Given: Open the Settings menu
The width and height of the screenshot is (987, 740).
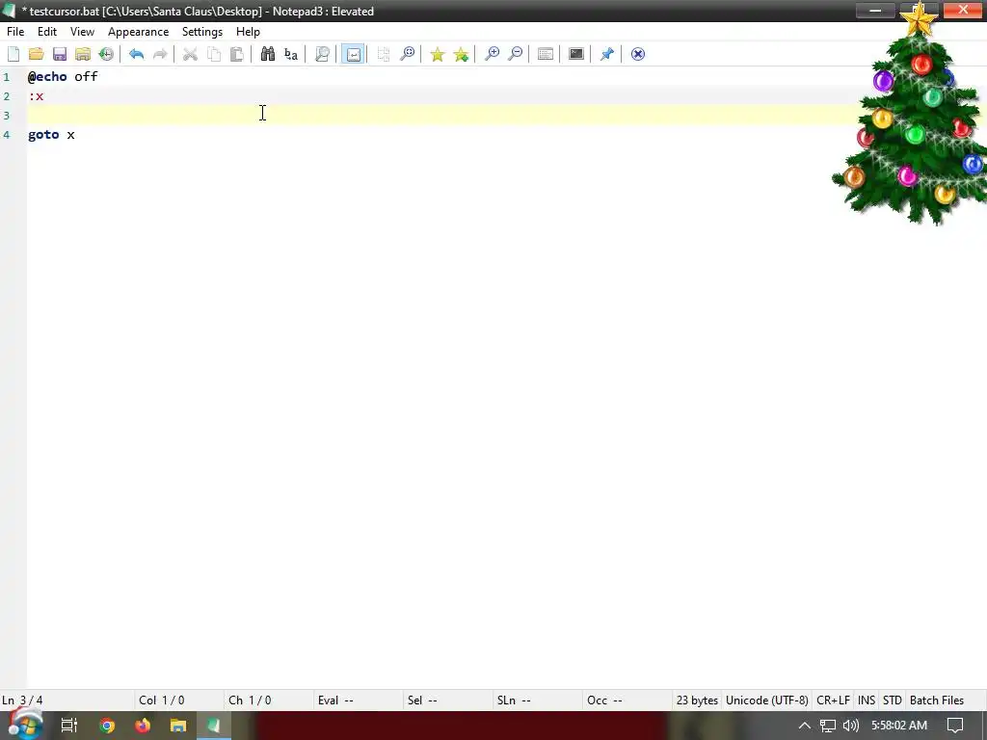Looking at the screenshot, I should (x=202, y=32).
